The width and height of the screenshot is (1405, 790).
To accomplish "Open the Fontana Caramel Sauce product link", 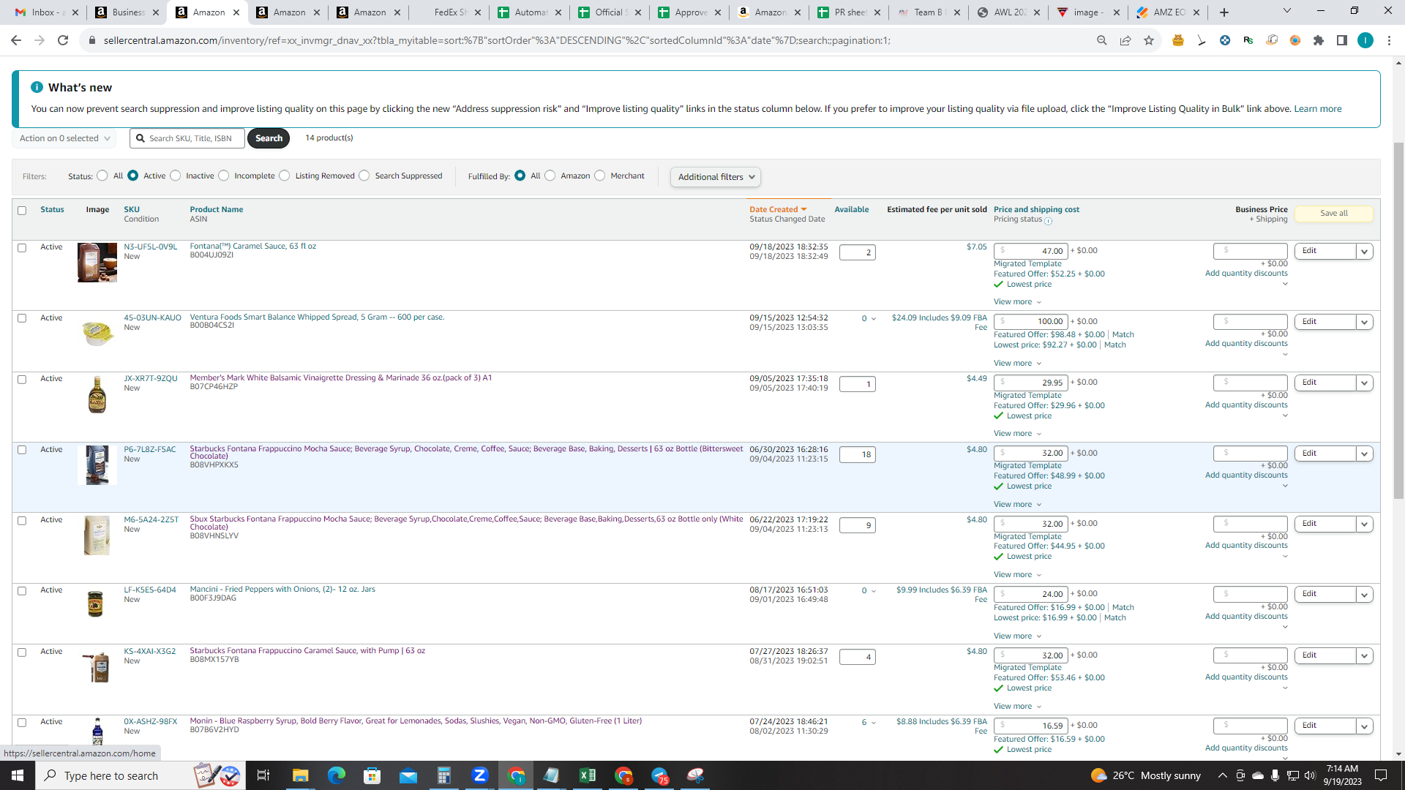I will coord(253,247).
